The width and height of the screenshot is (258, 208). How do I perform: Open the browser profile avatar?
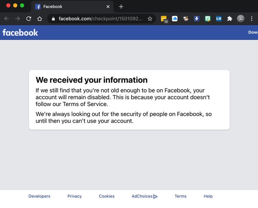tap(241, 19)
